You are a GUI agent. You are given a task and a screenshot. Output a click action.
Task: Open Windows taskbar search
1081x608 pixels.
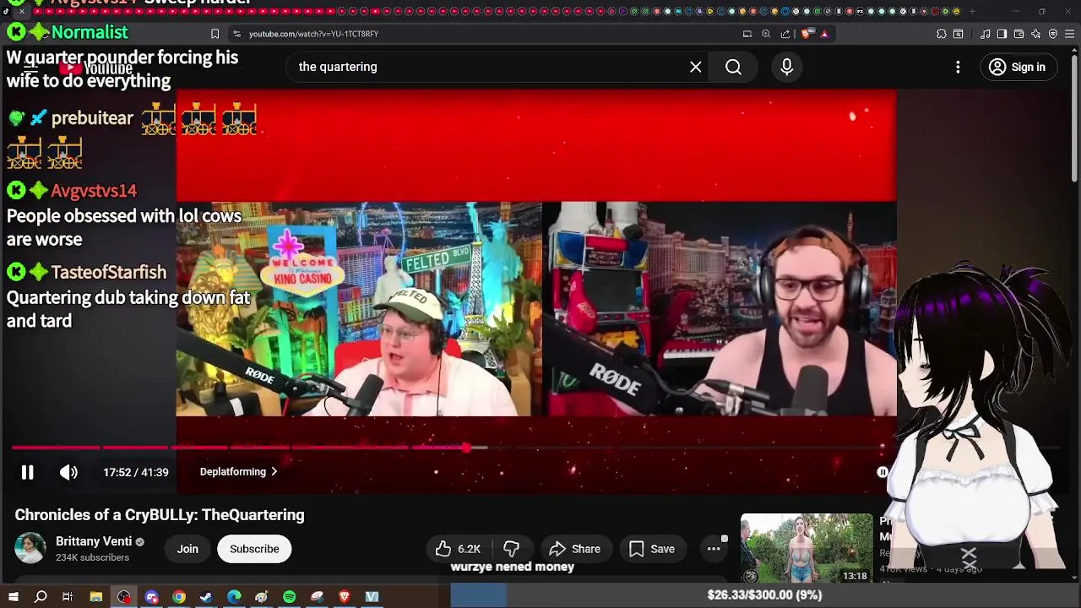(41, 596)
